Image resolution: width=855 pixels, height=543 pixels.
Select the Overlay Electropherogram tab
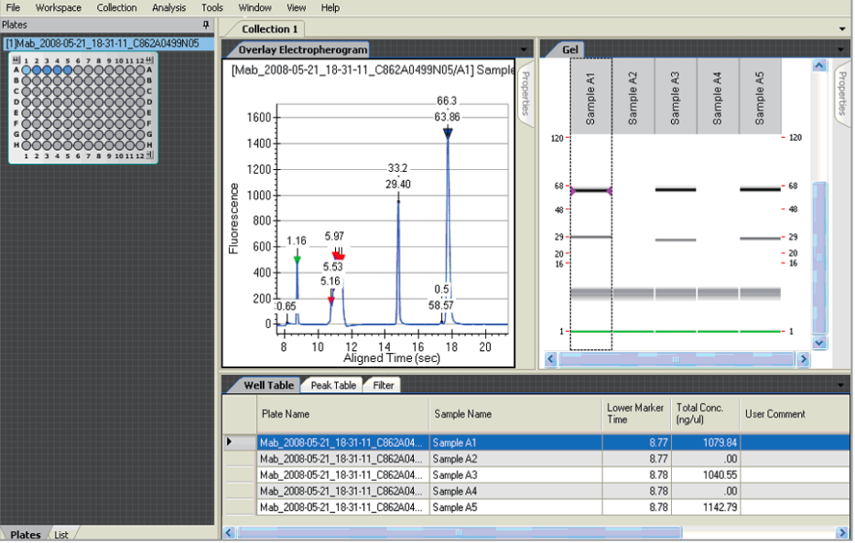[x=303, y=49]
